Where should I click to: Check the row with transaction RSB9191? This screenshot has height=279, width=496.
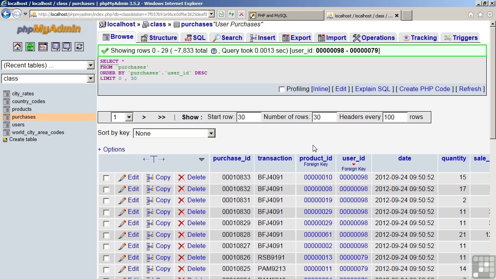click(106, 258)
